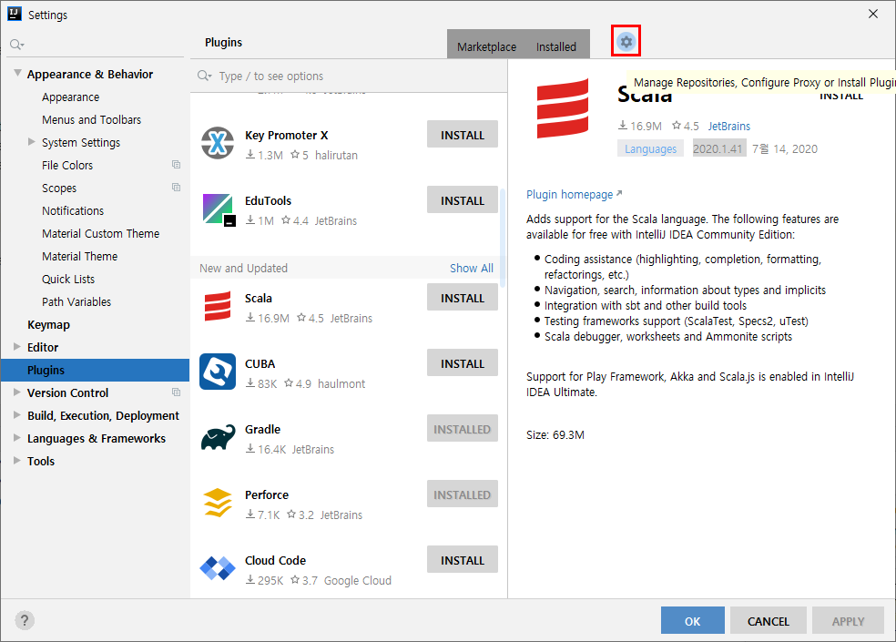Install the Cloud Code plugin
Viewport: 896px width, 642px height.
463,560
